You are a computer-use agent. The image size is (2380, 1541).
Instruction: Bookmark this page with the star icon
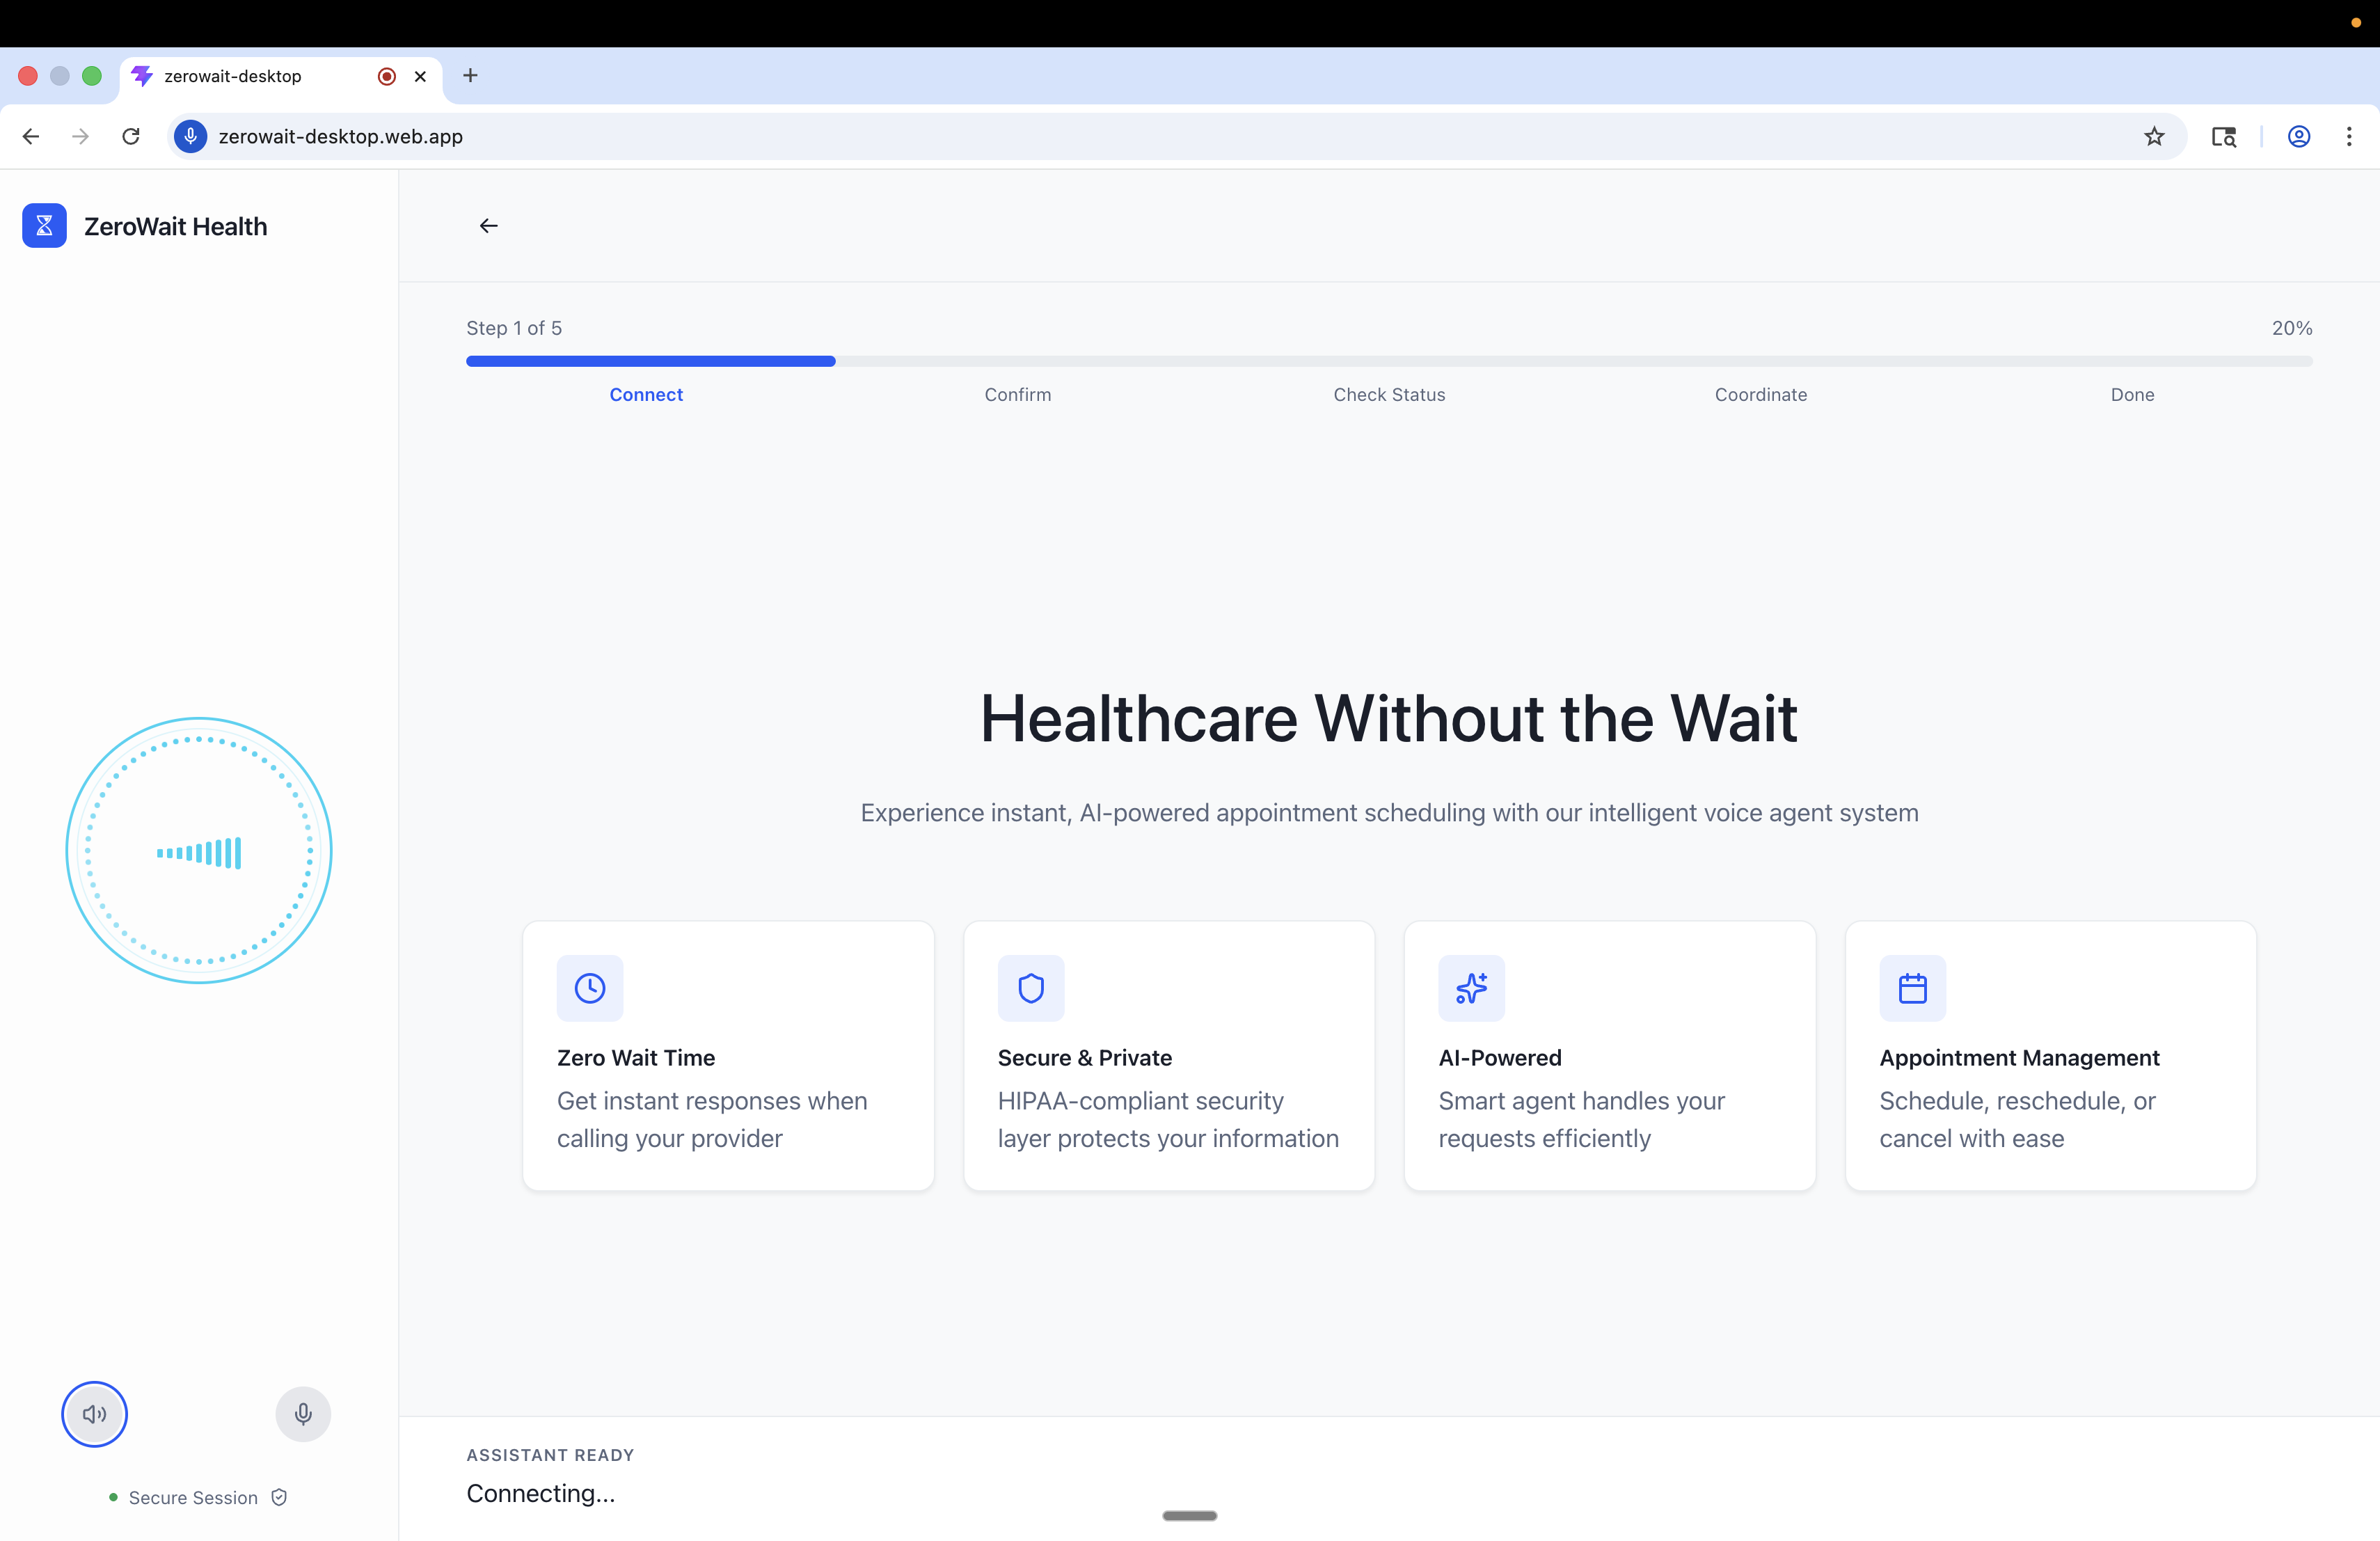pos(2154,137)
